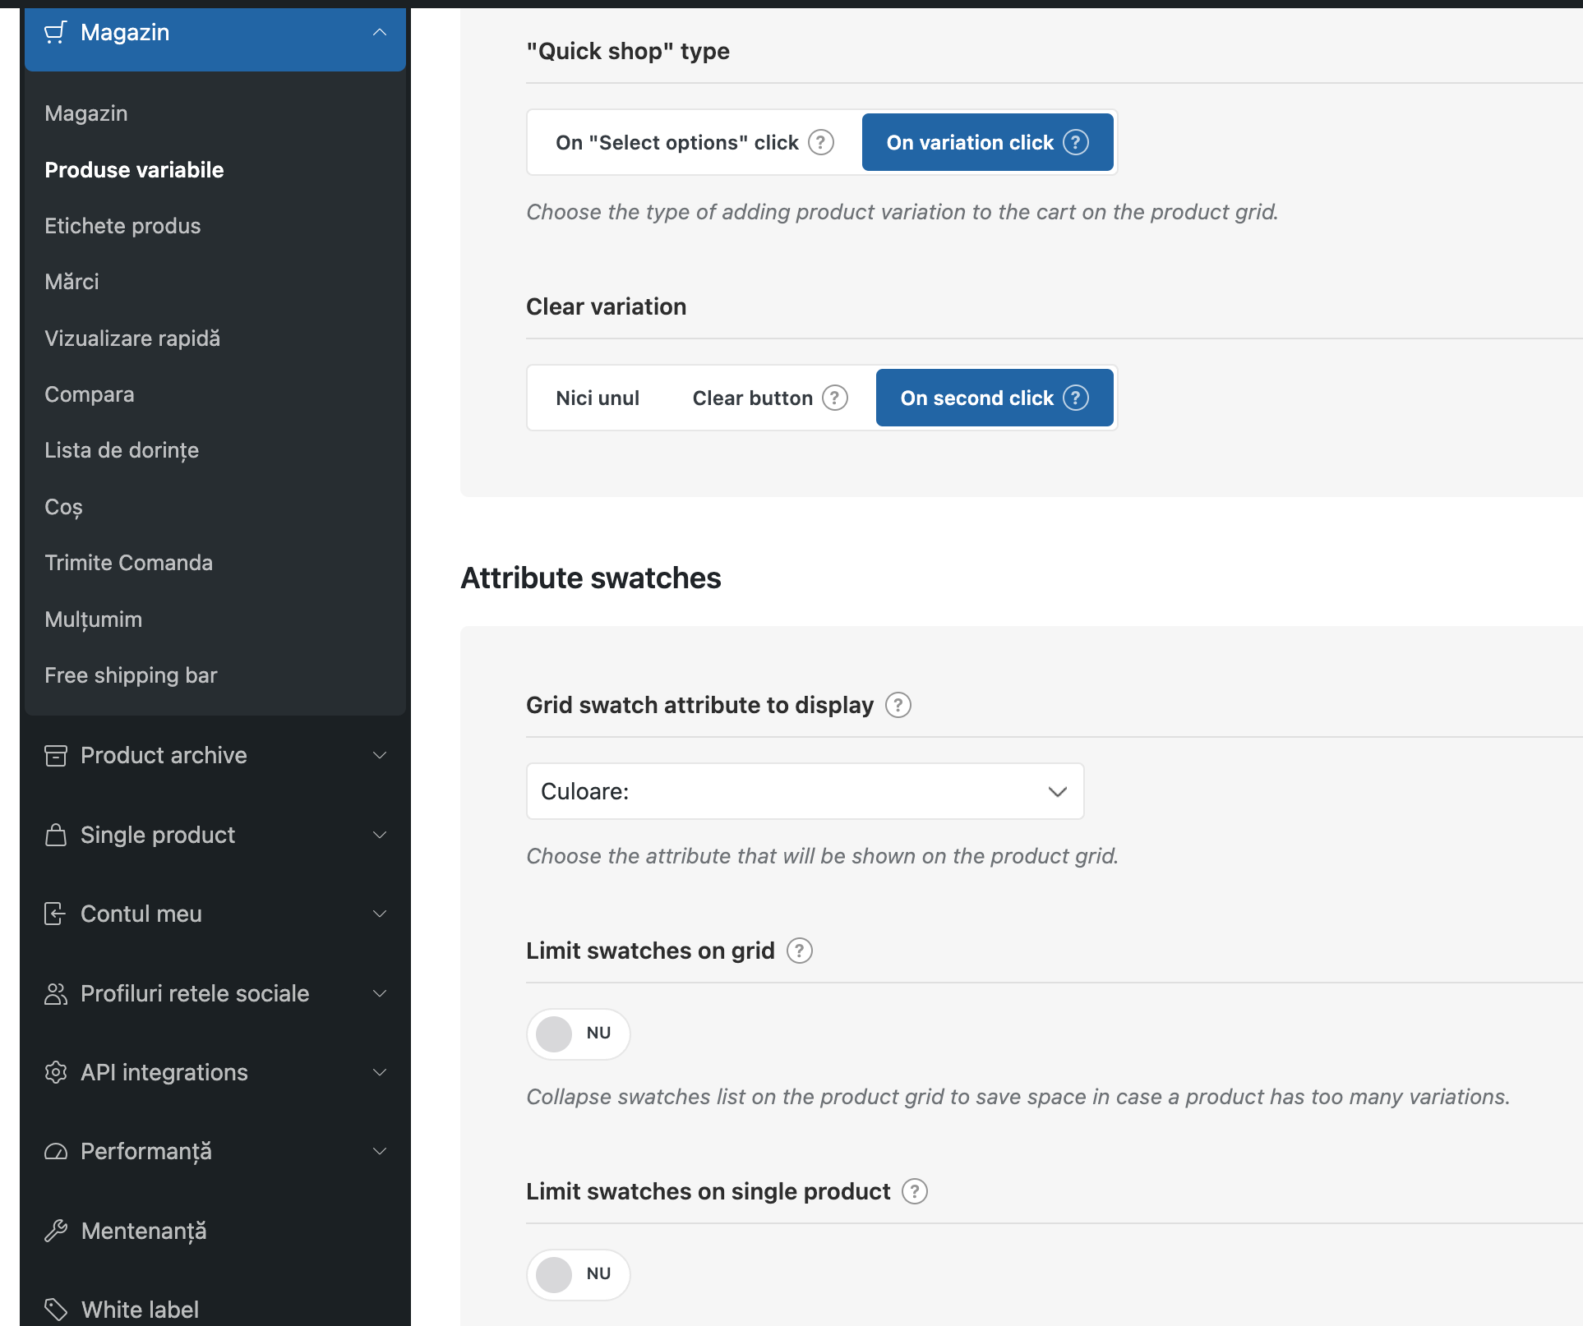Click the Mentenanță wrench icon

55,1231
